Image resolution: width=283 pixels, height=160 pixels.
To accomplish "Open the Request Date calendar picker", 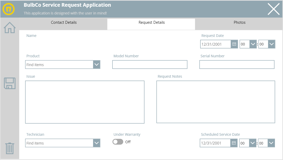I will pos(234,44).
